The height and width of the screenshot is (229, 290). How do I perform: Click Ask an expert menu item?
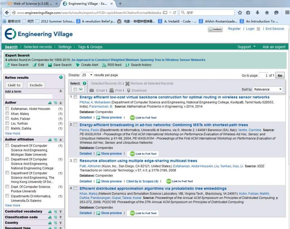click(274, 47)
